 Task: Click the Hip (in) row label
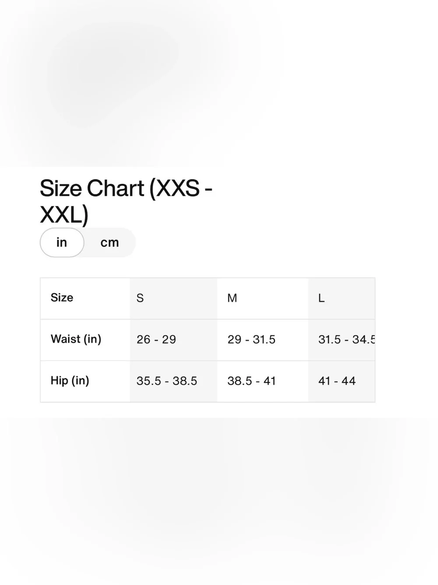pos(70,380)
